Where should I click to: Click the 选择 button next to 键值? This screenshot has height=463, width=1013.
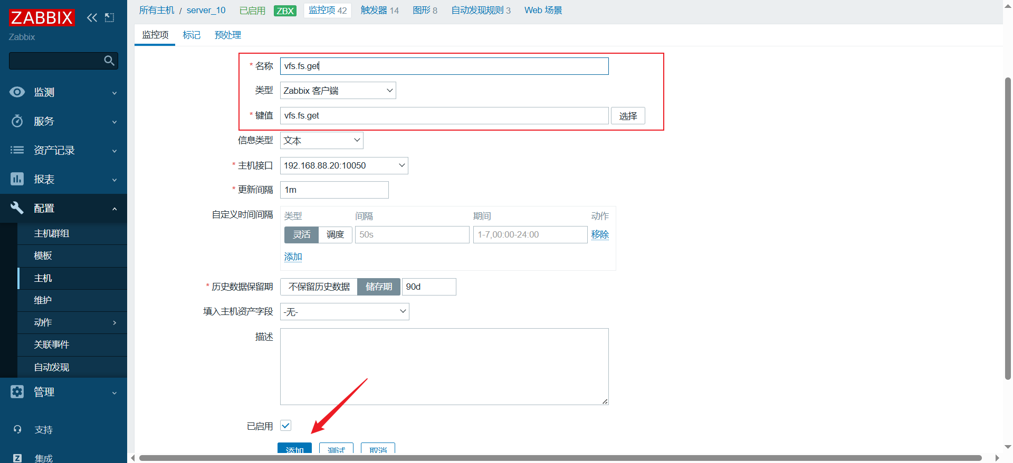click(x=627, y=116)
